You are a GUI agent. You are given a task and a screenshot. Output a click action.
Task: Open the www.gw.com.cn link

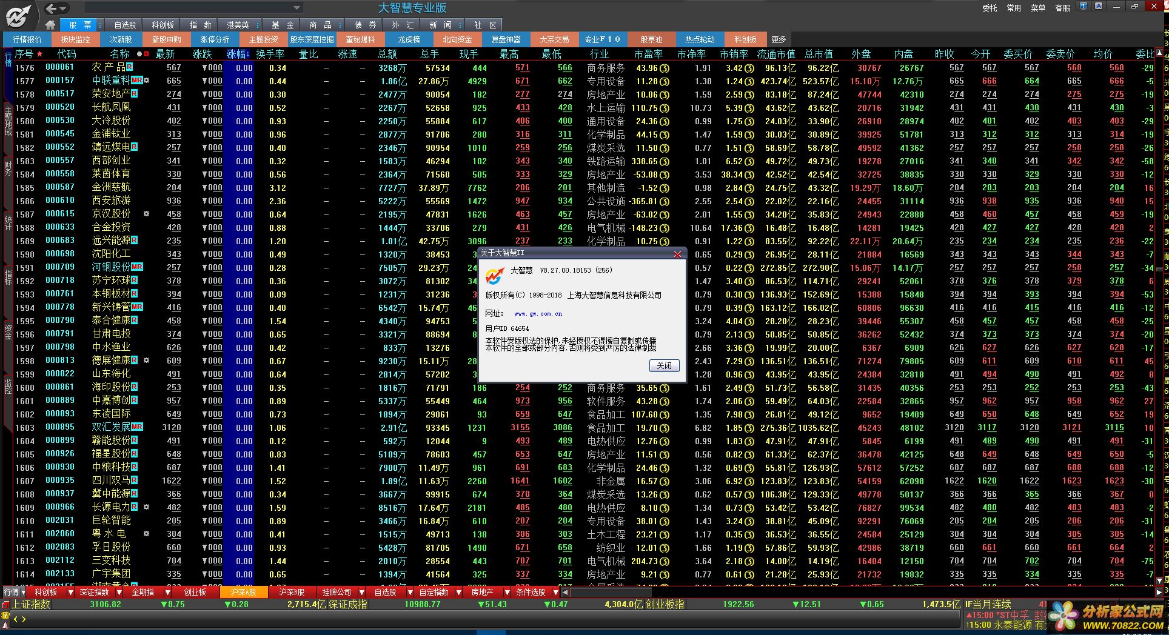(538, 314)
